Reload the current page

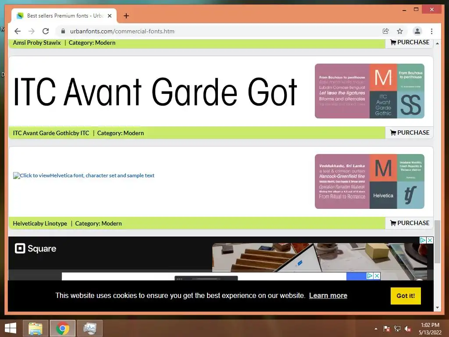tap(46, 31)
